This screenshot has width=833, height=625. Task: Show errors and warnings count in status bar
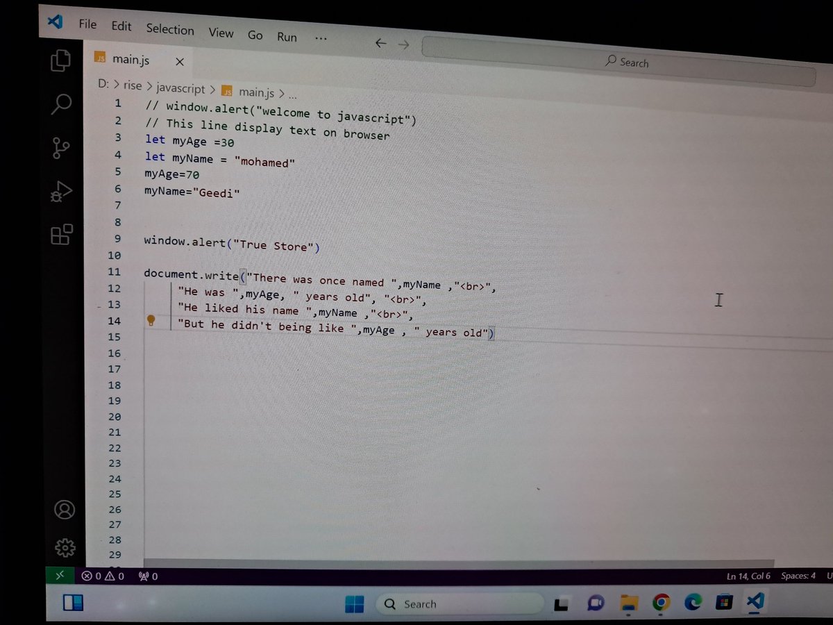pos(103,576)
